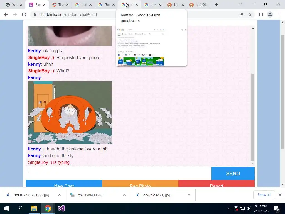
Task: Expand options for download (1).jpg
Action: click(189, 195)
